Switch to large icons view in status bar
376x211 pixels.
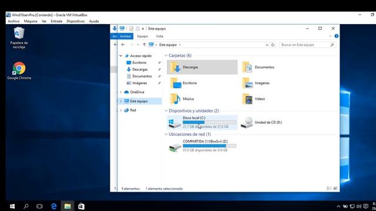pyautogui.click(x=335, y=189)
